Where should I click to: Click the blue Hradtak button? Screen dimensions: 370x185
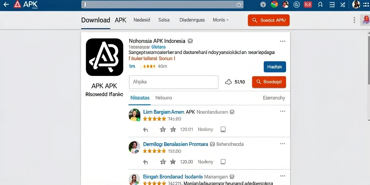click(275, 67)
